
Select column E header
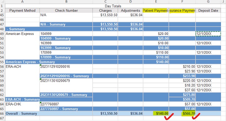[x=156, y=2]
